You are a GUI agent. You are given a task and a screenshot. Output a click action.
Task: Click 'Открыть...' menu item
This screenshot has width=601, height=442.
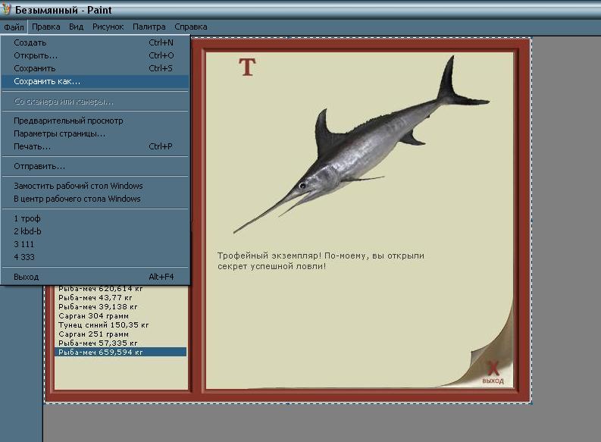tap(95, 55)
